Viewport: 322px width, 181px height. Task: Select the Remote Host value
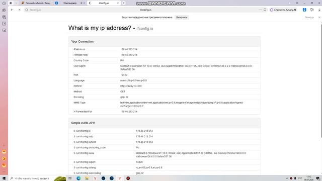coord(129,55)
